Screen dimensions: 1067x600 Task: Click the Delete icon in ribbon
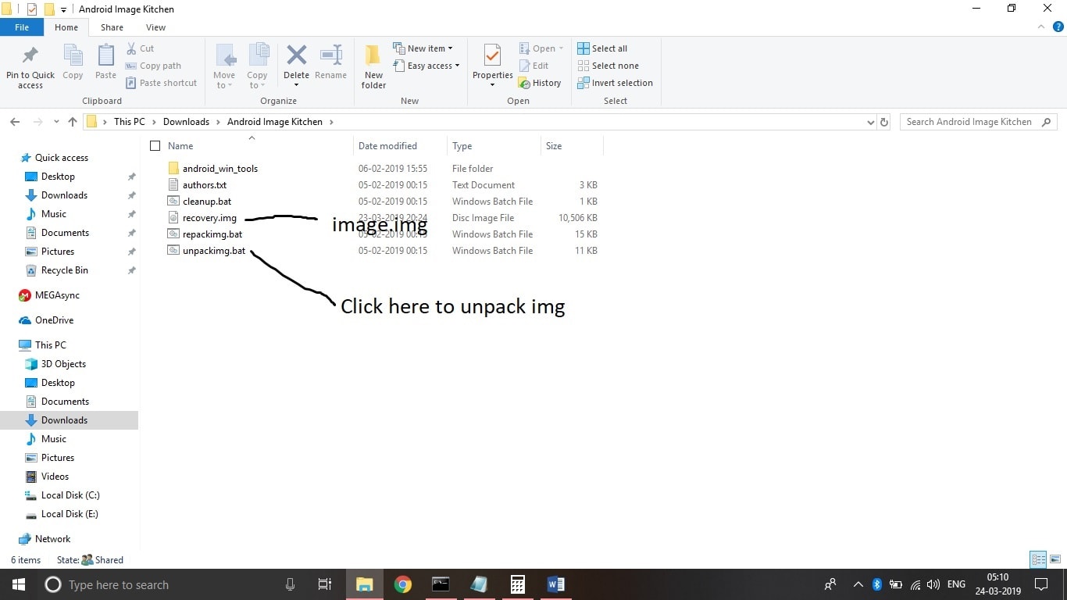(296, 56)
